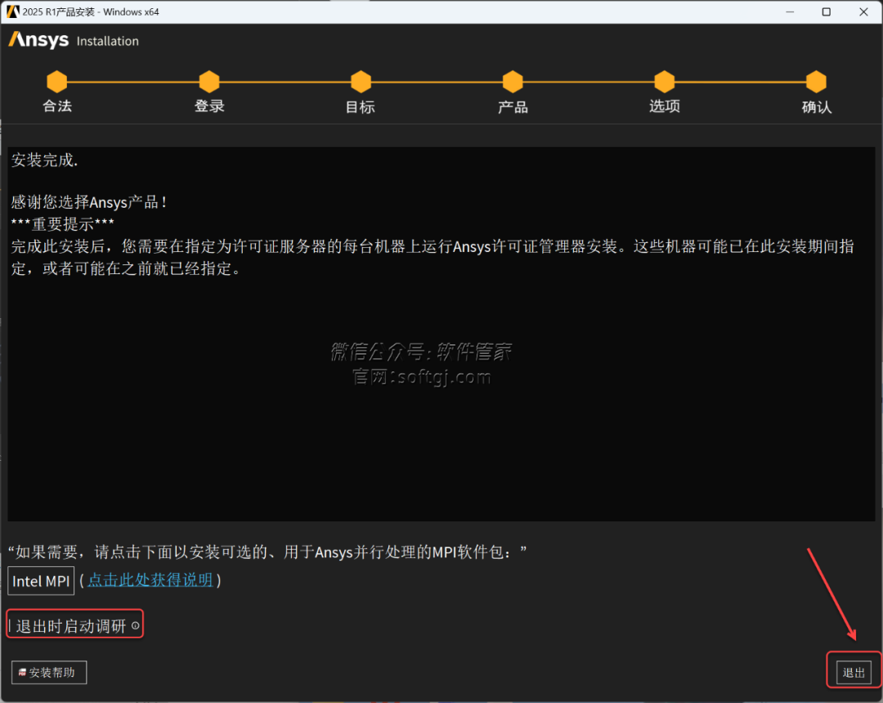Click the '安装完成.' message text
The height and width of the screenshot is (703, 883).
(x=44, y=160)
